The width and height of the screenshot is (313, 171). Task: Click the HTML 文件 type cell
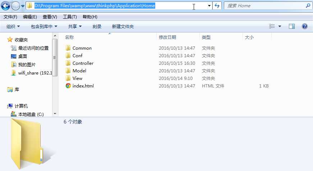pyautogui.click(x=213, y=86)
